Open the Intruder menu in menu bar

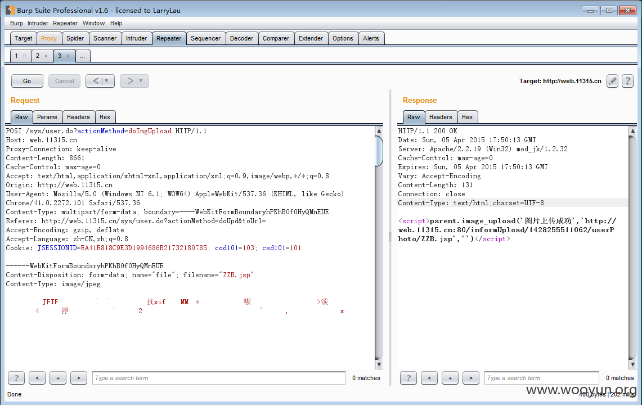38,23
